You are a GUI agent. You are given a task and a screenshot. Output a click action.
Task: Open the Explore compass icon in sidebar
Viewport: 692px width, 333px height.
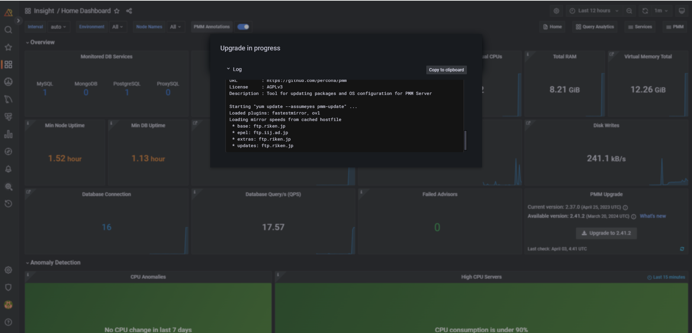point(8,151)
